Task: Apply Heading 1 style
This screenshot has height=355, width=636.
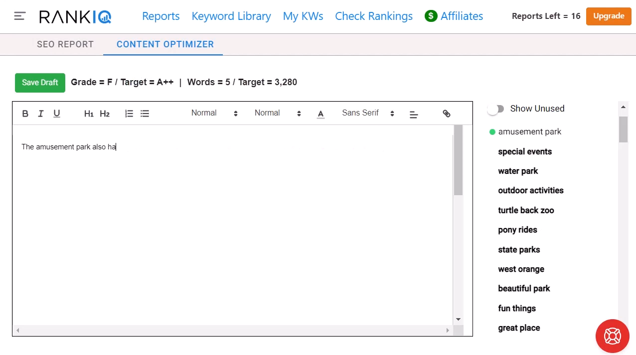Action: tap(89, 114)
